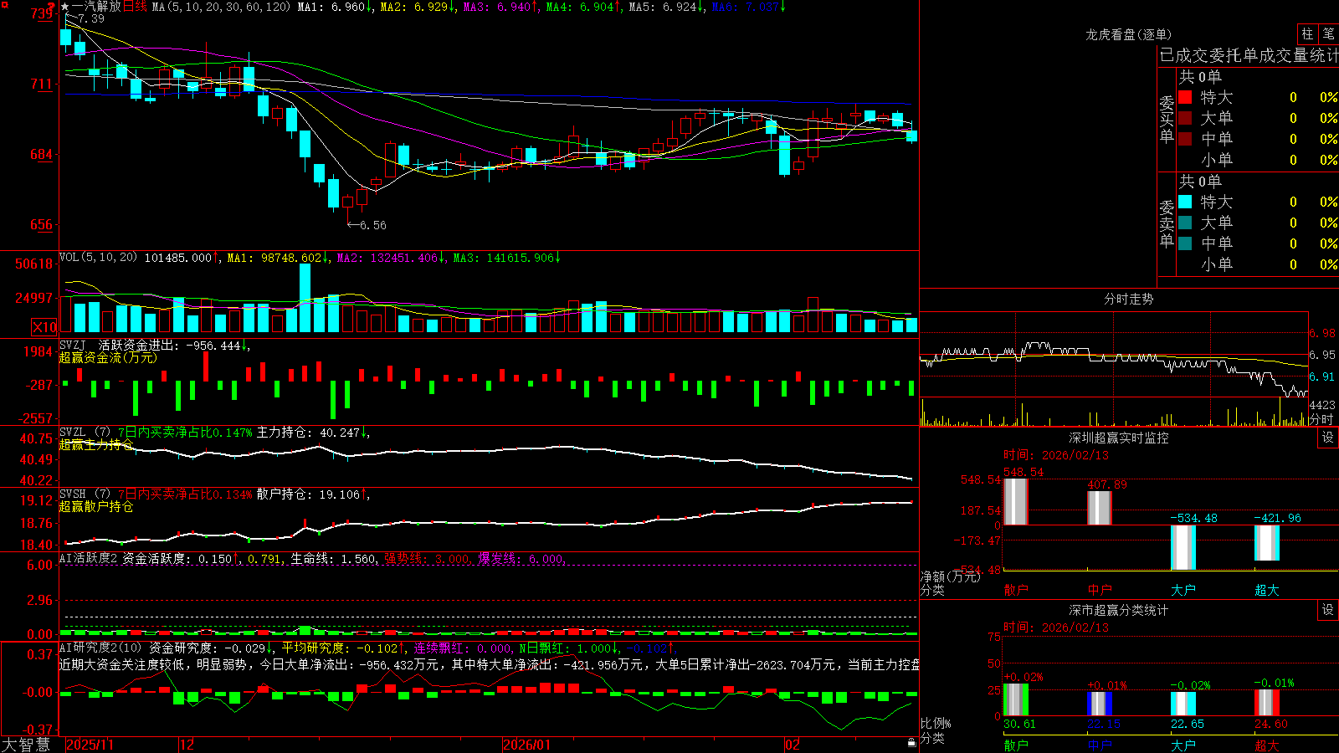This screenshot has height=753, width=1339.
Task: Click the red swatch for buy-side 特大
Action: [1185, 97]
